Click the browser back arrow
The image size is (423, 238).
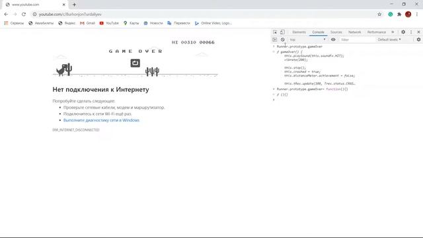pos(6,15)
